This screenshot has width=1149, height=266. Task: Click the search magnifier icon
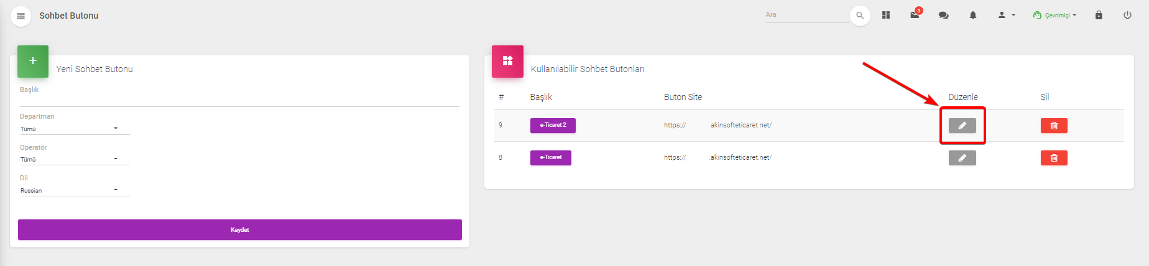point(860,16)
